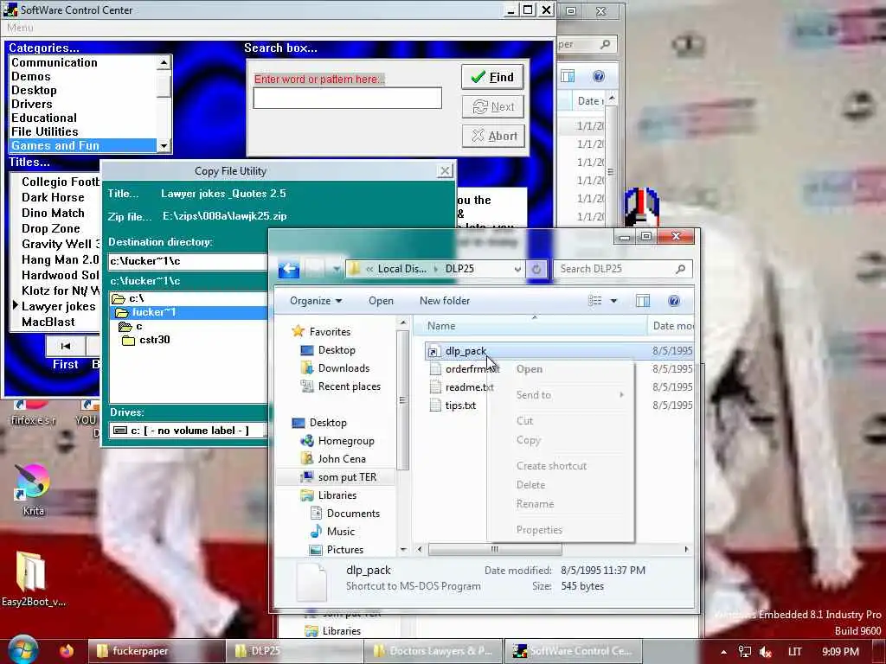886x664 pixels.
Task: Click the Back arrow in DLP25 Explorer
Action: (x=289, y=270)
